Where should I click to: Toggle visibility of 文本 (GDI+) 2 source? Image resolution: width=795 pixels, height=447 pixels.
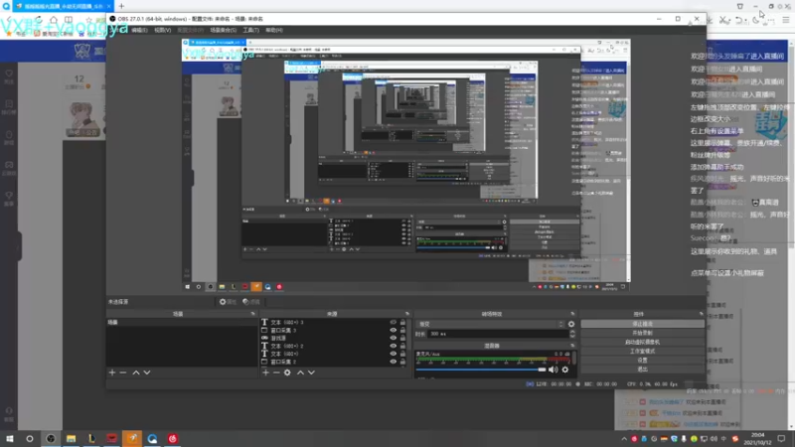393,346
